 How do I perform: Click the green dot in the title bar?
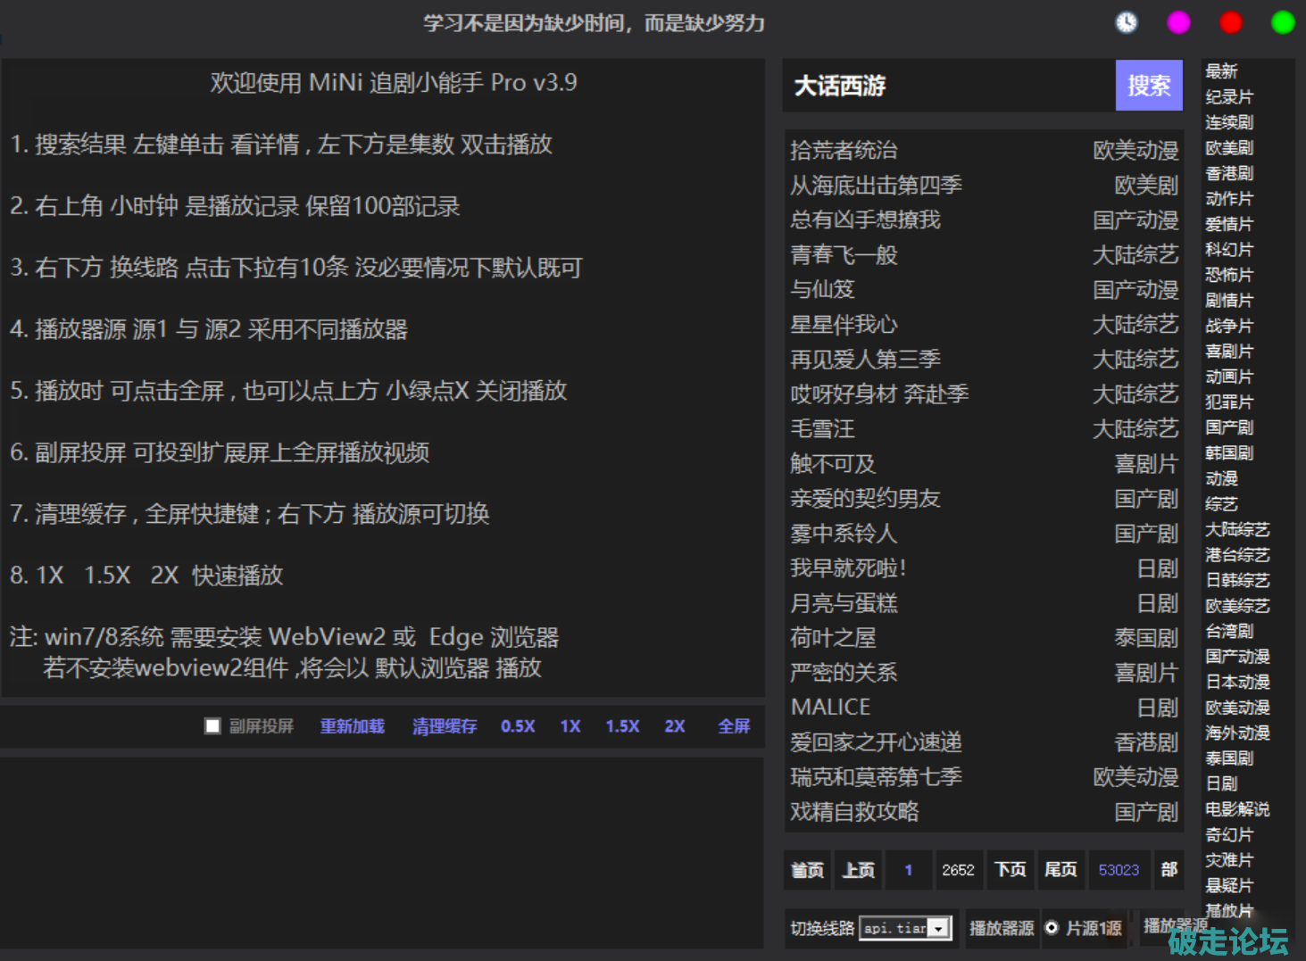tap(1282, 22)
